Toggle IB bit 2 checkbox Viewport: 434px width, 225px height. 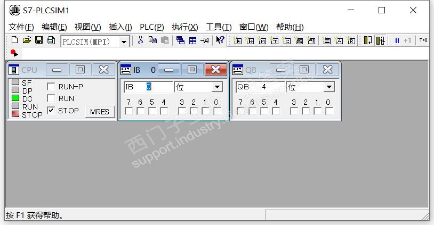click(194, 111)
